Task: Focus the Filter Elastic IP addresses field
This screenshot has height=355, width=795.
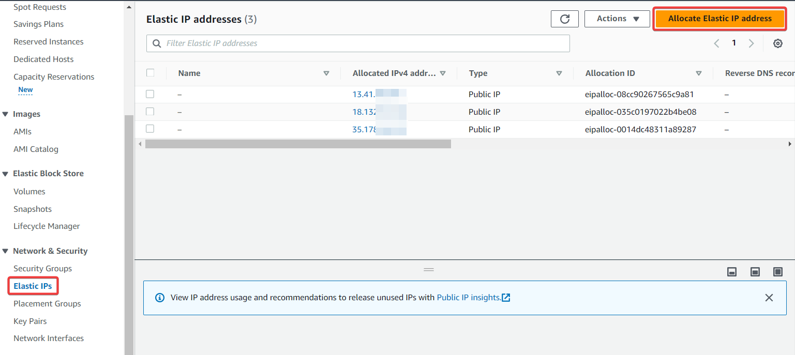Action: (358, 43)
